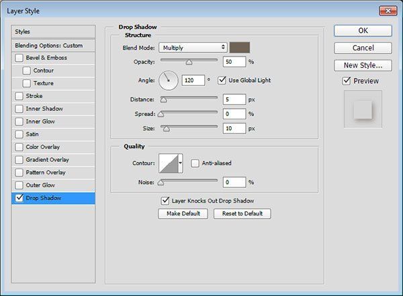
Task: Close the Layer Style dialog
Action: click(388, 11)
